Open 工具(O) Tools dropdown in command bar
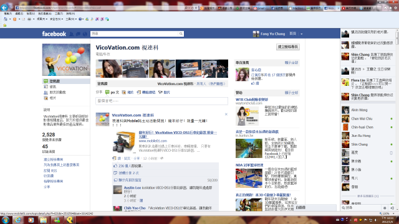Image resolution: width=399 pixels, height=224 pixels. point(70,19)
